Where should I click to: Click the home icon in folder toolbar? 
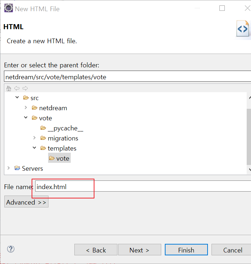click(x=9, y=88)
